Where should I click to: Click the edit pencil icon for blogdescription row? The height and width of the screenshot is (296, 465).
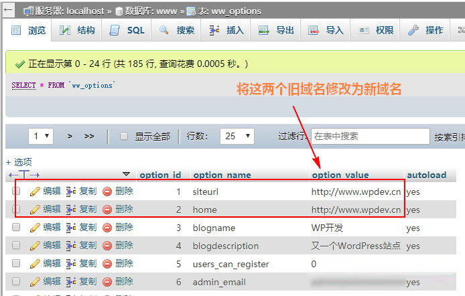click(35, 246)
